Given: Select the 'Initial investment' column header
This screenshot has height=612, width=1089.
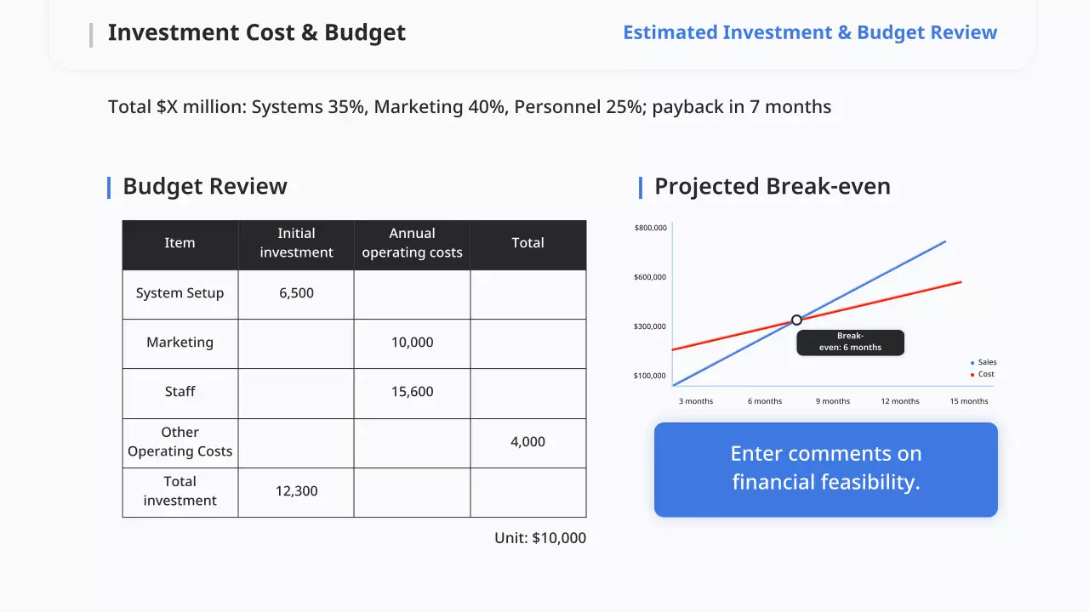Looking at the screenshot, I should (296, 243).
